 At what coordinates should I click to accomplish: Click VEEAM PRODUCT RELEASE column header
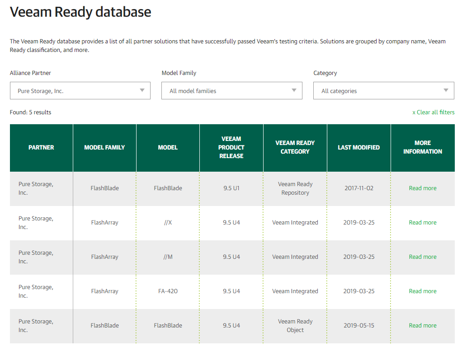[x=231, y=148]
